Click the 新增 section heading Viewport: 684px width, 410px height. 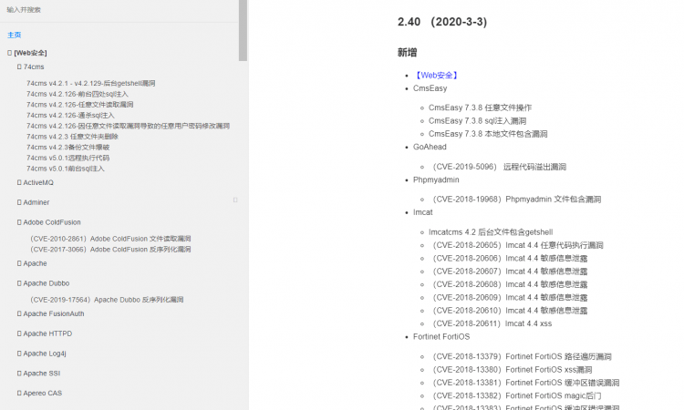407,53
